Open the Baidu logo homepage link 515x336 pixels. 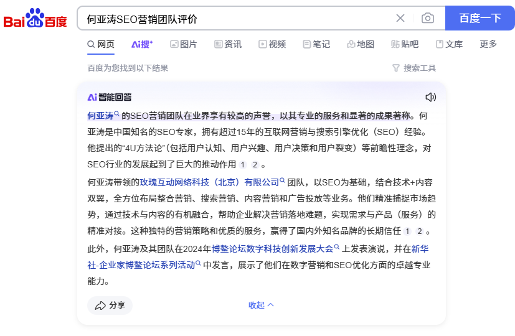[35, 18]
